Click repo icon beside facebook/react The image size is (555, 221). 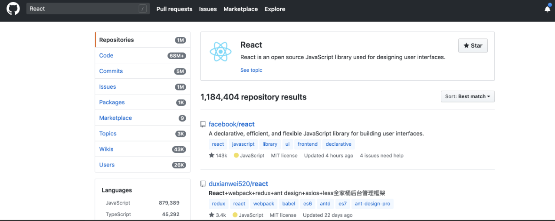tap(203, 124)
